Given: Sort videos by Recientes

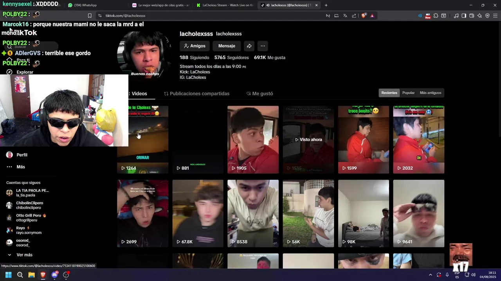Looking at the screenshot, I should (389, 93).
